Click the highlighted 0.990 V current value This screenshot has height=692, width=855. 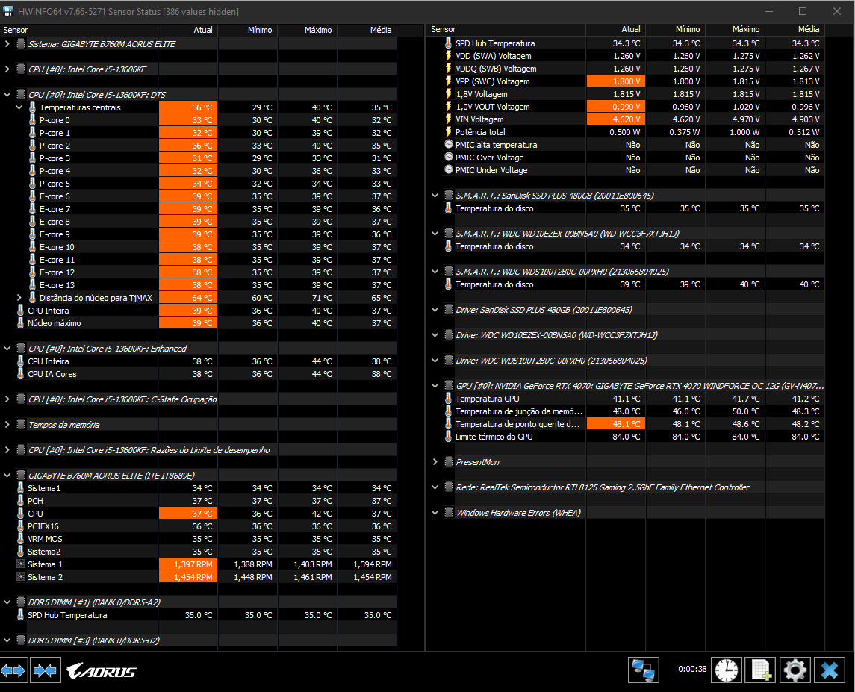[x=616, y=107]
